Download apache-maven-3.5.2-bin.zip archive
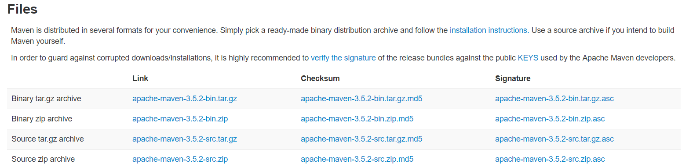682x167 pixels. [180, 119]
